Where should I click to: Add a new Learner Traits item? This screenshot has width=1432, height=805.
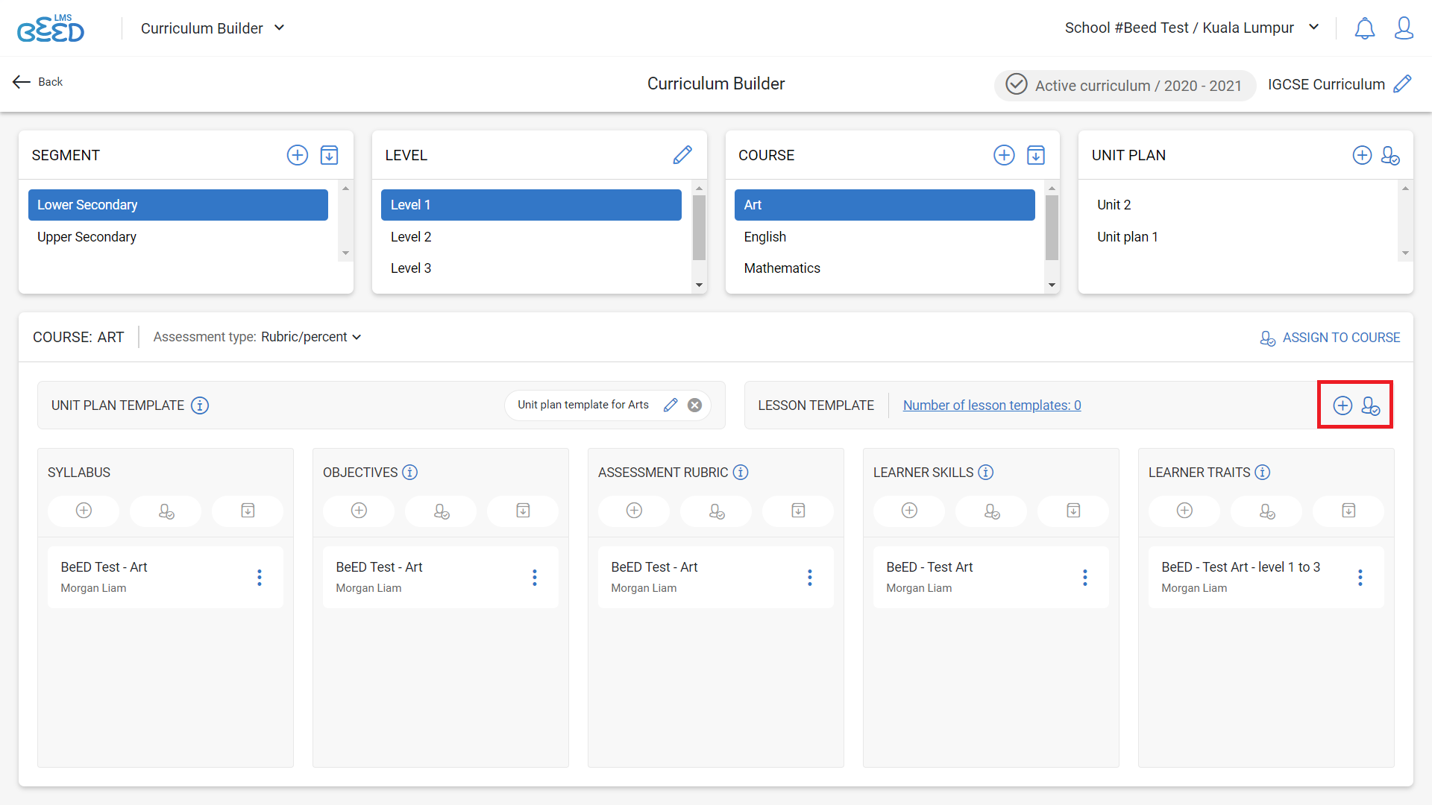pos(1184,511)
